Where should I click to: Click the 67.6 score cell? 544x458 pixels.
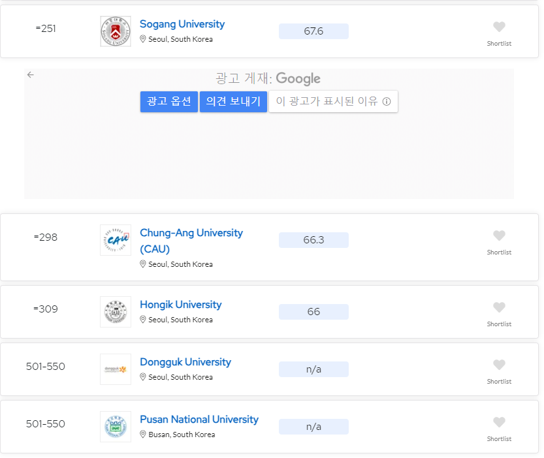313,31
